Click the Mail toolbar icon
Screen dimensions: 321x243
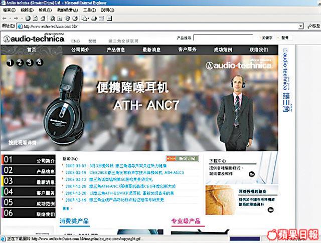(84, 19)
